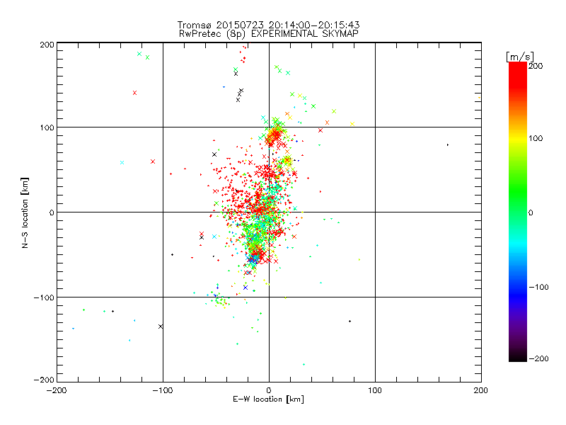Click the N-S axis tick label "200"

point(47,45)
